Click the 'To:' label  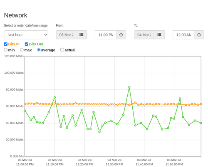pos(136,26)
